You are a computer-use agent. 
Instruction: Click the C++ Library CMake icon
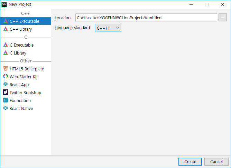coord(6,29)
